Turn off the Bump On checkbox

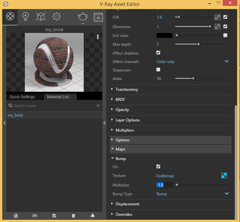click(x=158, y=166)
